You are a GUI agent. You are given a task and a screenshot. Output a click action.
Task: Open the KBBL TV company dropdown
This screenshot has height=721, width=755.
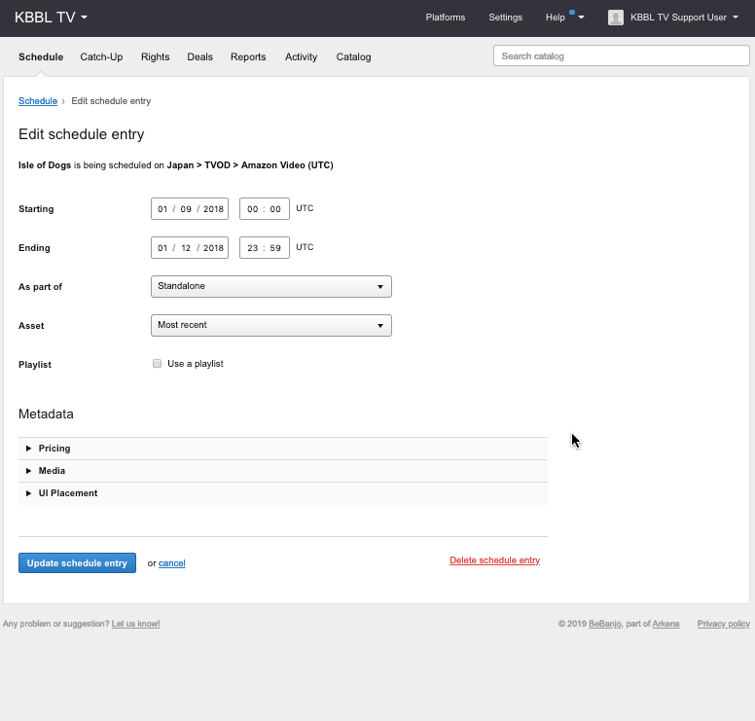[x=51, y=18]
